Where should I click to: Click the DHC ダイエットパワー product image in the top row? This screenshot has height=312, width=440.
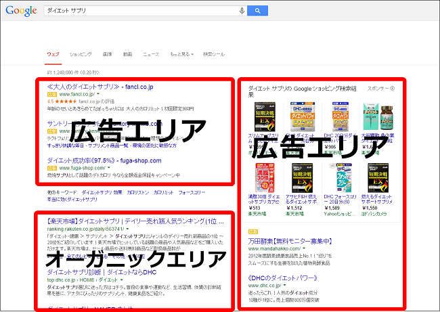point(302,117)
